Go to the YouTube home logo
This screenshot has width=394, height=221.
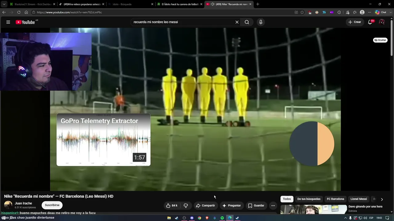click(25, 22)
